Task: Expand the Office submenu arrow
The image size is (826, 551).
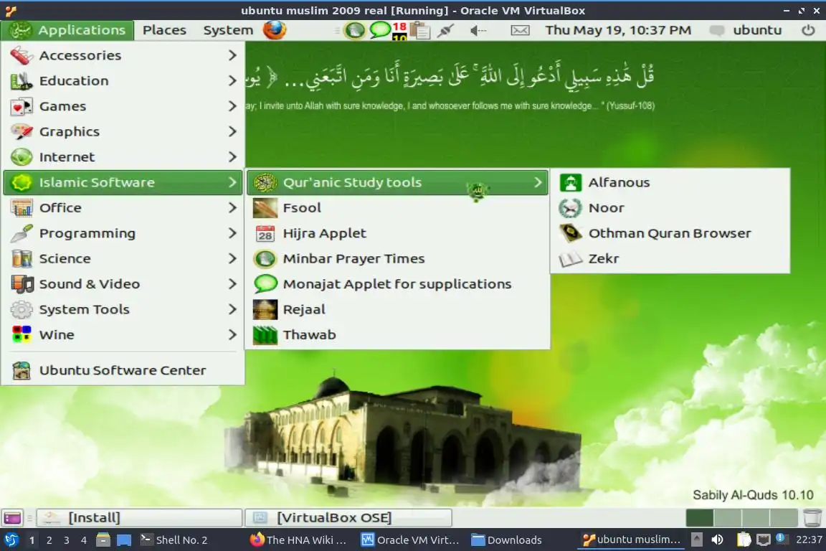Action: click(x=232, y=208)
